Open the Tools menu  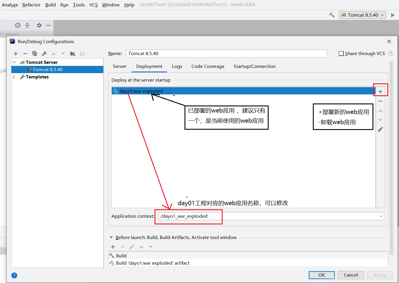(x=79, y=5)
